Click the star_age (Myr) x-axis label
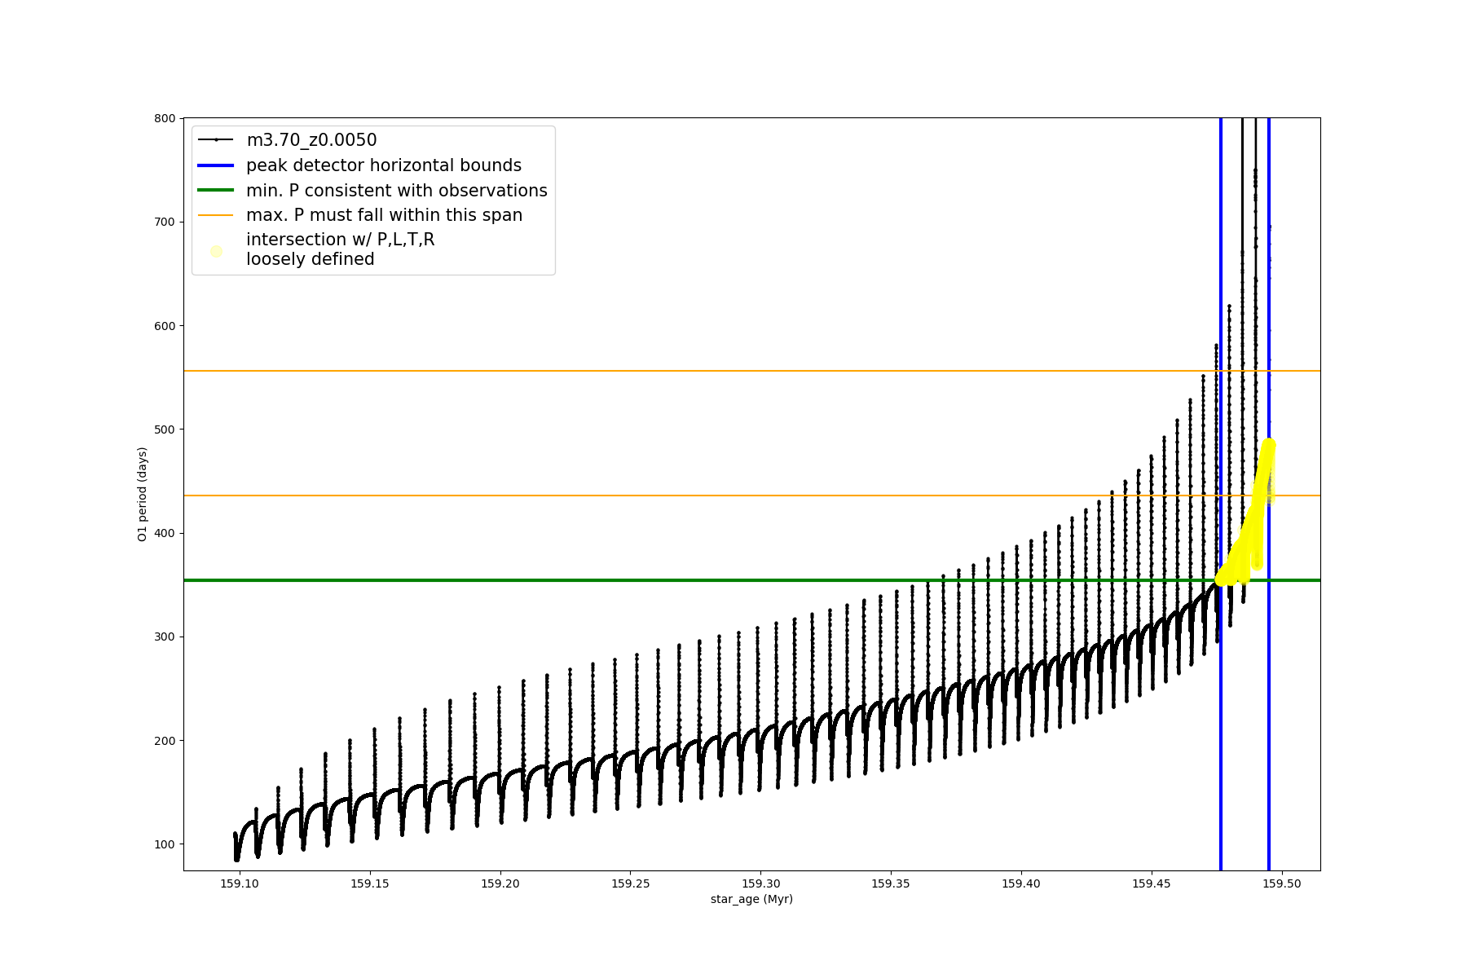Screen dimensions: 1467x978 point(751,899)
